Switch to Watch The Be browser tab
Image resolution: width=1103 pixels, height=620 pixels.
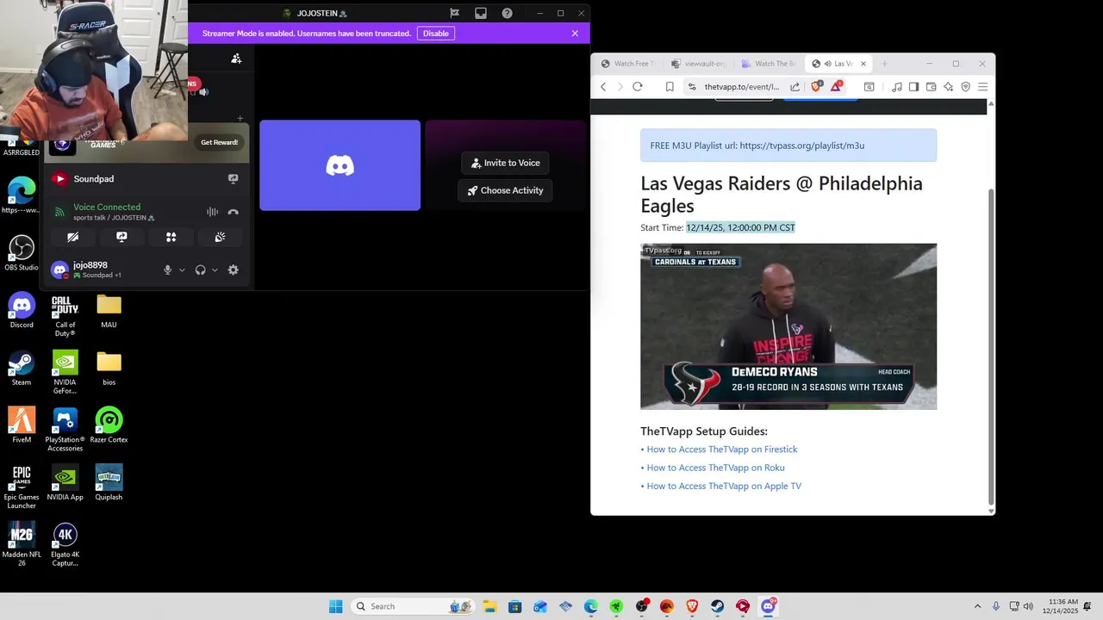pos(768,64)
